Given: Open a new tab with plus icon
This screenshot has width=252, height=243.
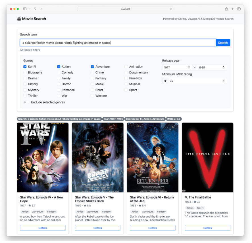Looking at the screenshot, I should 232,9.
